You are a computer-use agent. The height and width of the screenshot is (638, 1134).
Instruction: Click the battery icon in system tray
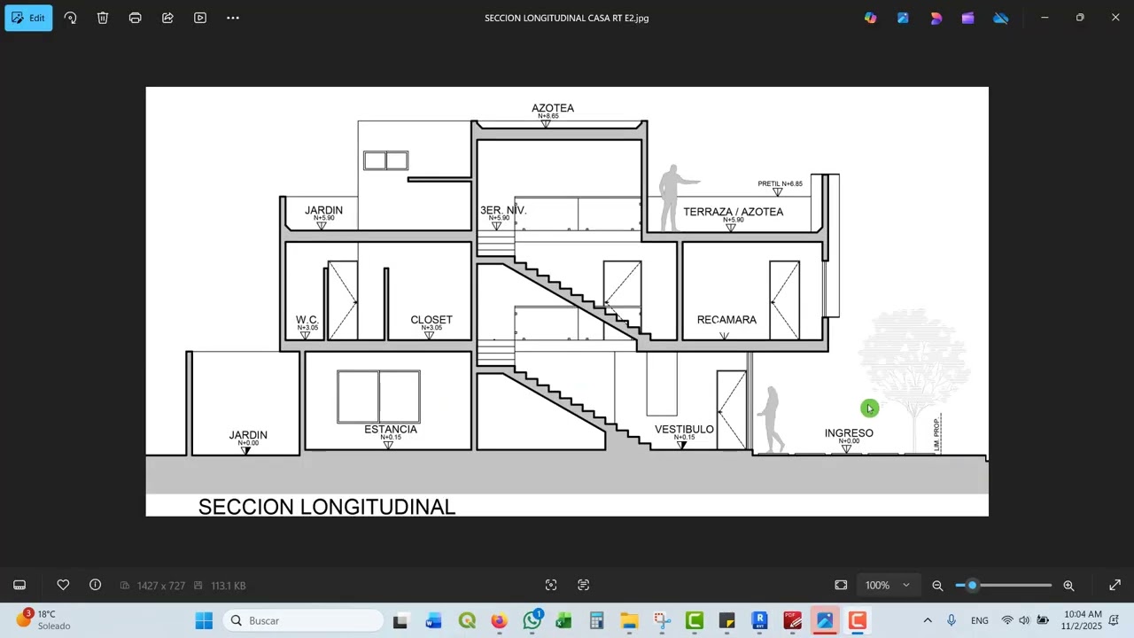[1043, 620]
